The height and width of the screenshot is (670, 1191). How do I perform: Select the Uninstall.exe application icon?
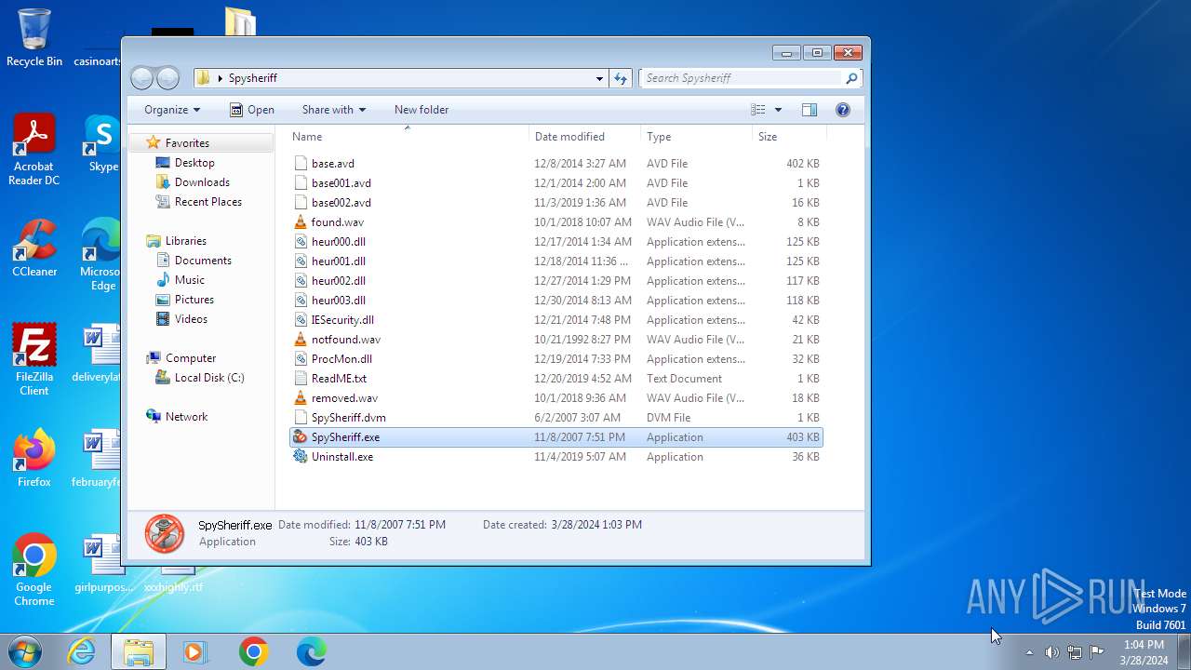click(300, 457)
